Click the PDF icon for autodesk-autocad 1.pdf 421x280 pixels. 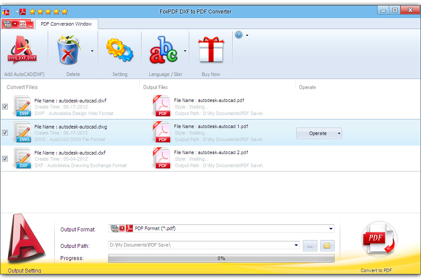click(161, 132)
